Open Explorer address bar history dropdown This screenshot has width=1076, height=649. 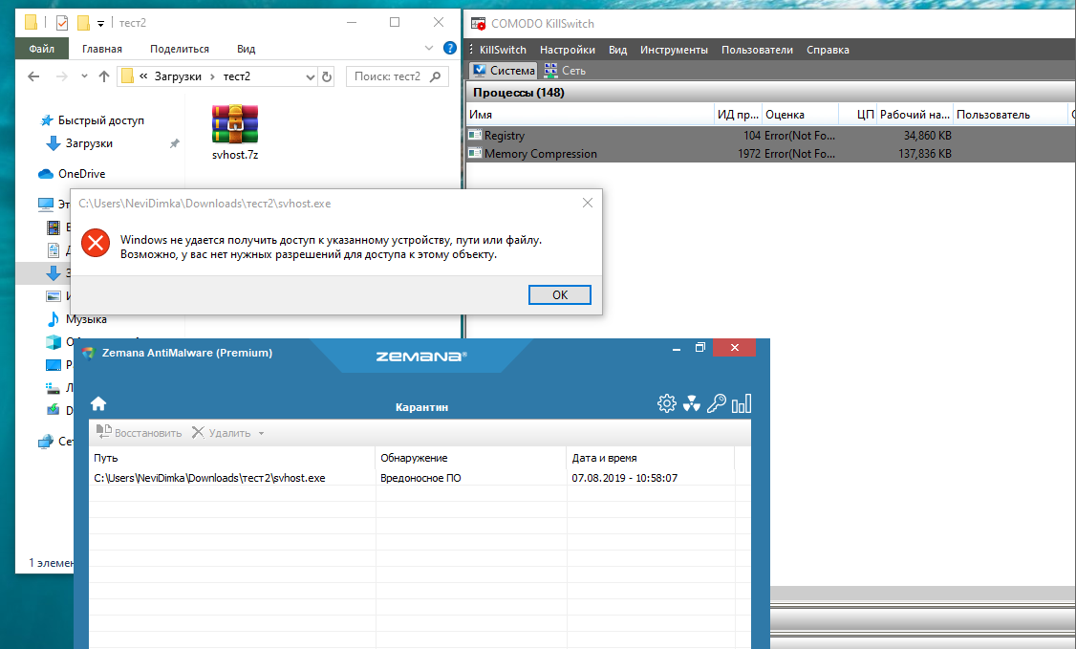pos(311,76)
